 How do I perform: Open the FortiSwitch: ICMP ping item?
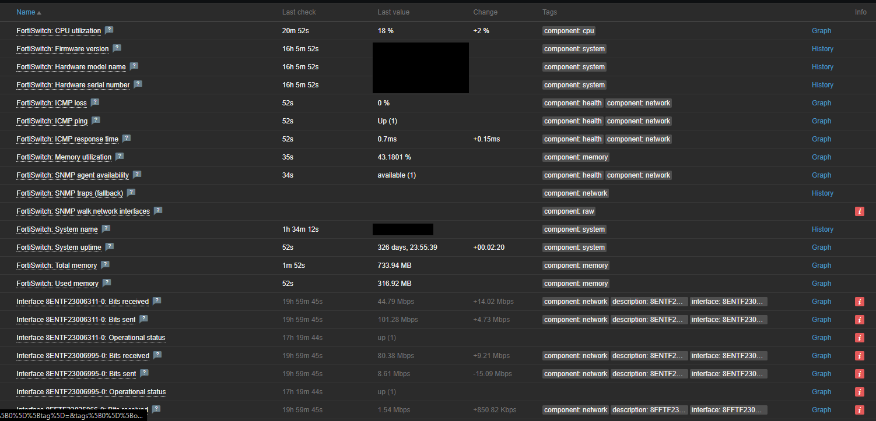(52, 121)
